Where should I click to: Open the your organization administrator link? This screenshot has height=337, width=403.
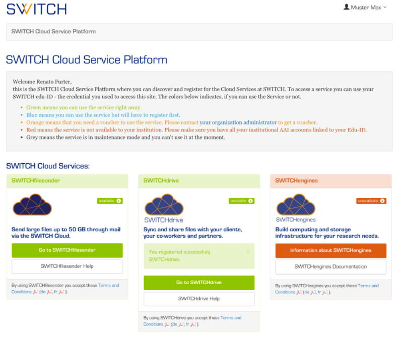pos(238,123)
